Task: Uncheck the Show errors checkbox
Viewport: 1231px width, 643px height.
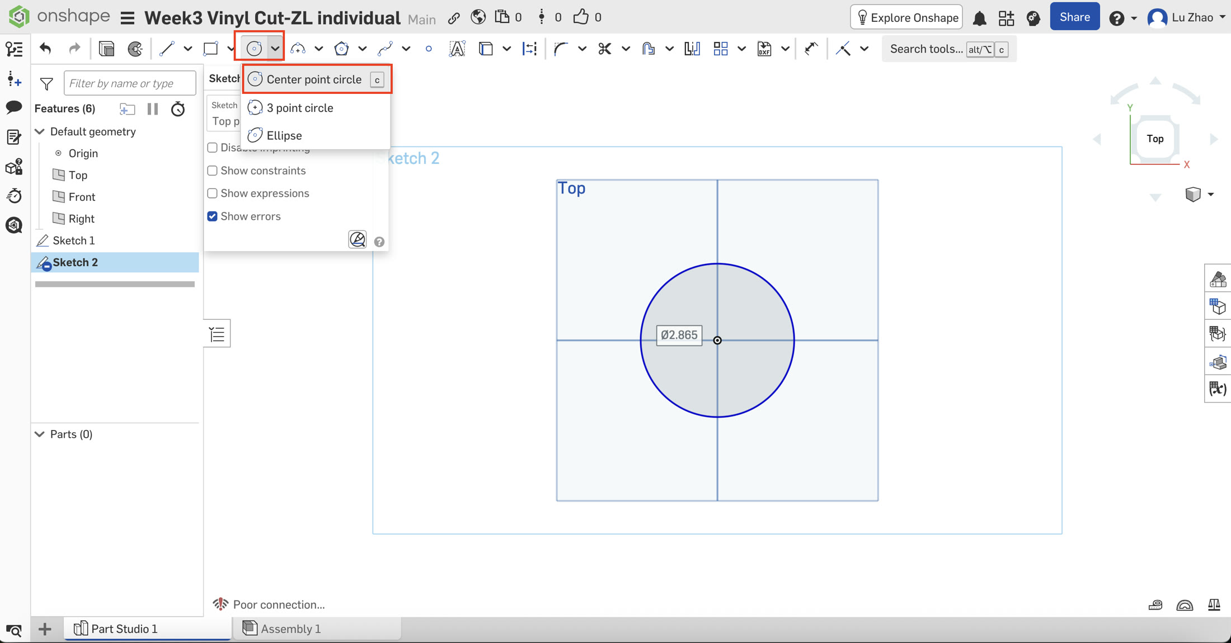Action: click(213, 216)
